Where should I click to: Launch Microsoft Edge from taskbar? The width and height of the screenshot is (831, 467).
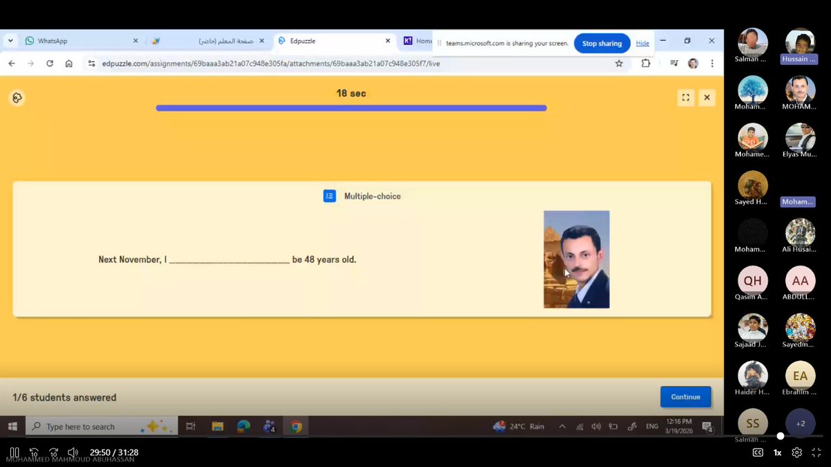243,426
